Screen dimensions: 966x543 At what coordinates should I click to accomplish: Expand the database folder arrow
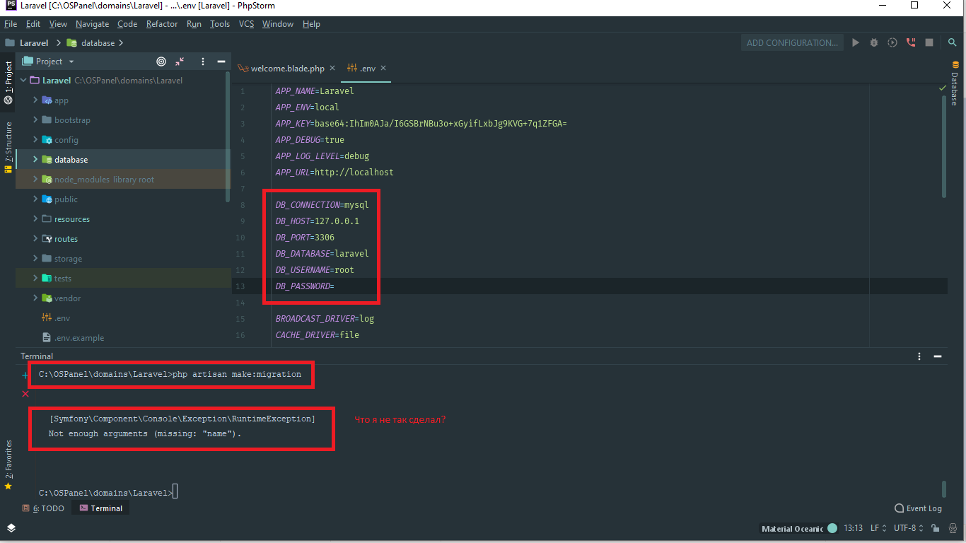(35, 160)
